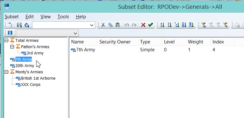Click the Undo arrow icon
244x118 pixels.
coord(127,25)
